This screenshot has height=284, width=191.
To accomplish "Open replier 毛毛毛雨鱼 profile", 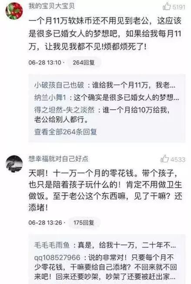I will [52, 245].
